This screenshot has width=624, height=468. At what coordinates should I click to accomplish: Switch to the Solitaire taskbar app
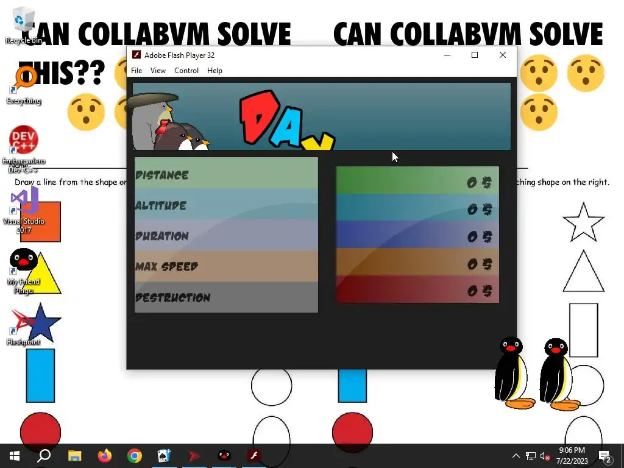(x=164, y=456)
